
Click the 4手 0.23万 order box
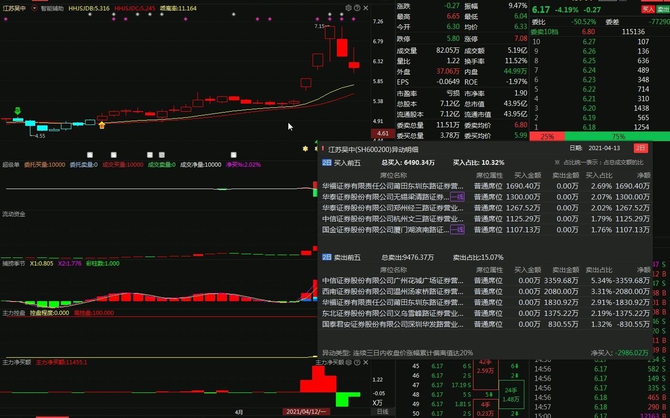point(485,409)
